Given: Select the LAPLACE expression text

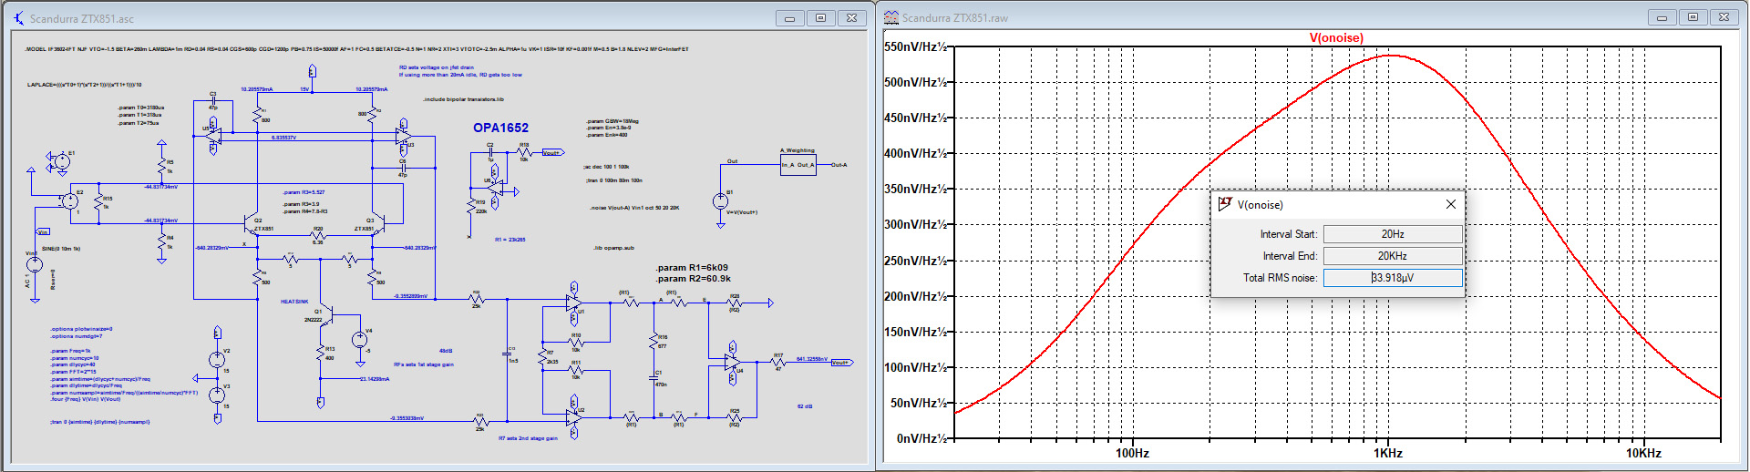Looking at the screenshot, I should [x=84, y=85].
